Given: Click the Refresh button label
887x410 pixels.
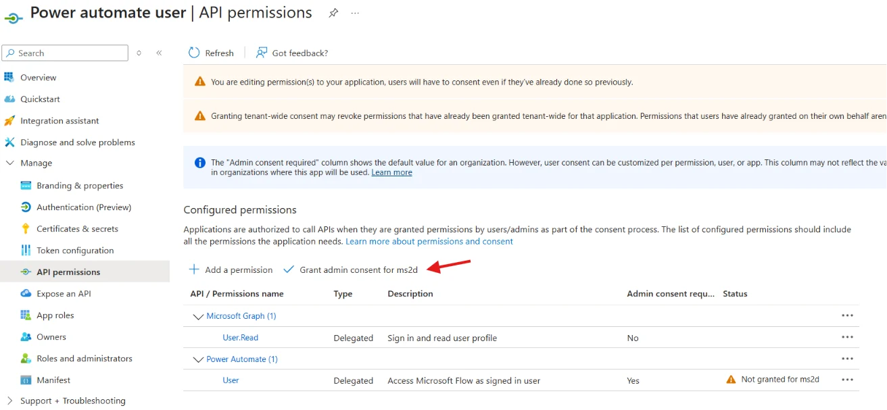Looking at the screenshot, I should 219,53.
